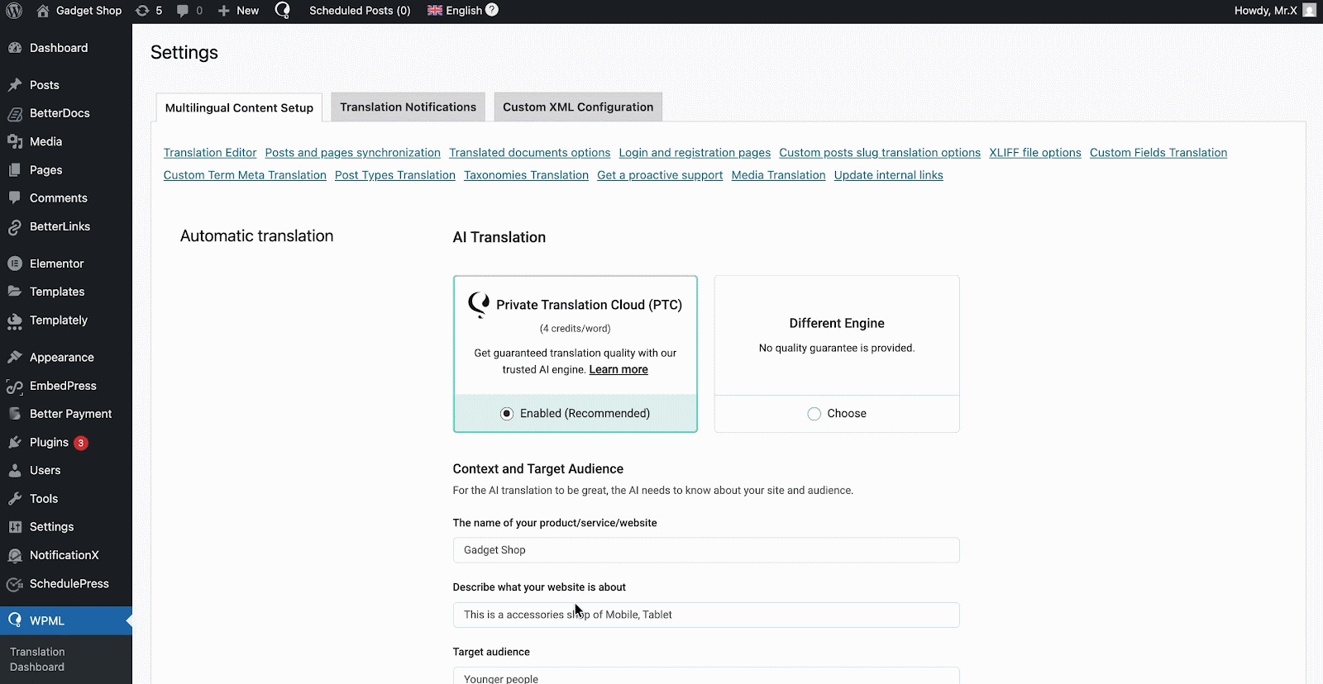Click the WPML icon in the top admin bar
Viewport: 1323px width, 684px height.
click(x=283, y=11)
